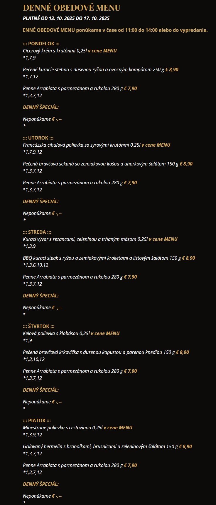
Task: Click the Cícerový krém soup item
Action: [x=55, y=51]
